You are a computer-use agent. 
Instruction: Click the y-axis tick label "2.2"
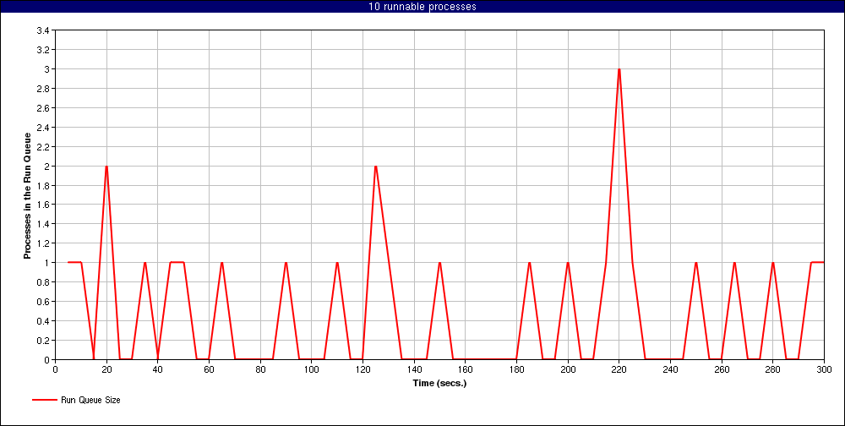coord(42,147)
